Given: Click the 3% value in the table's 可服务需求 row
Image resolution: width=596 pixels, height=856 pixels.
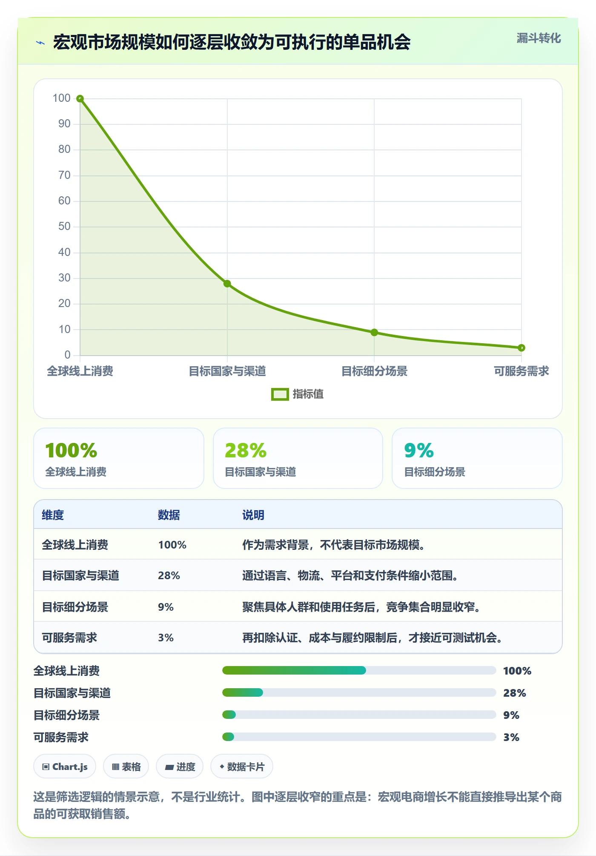Looking at the screenshot, I should 166,638.
